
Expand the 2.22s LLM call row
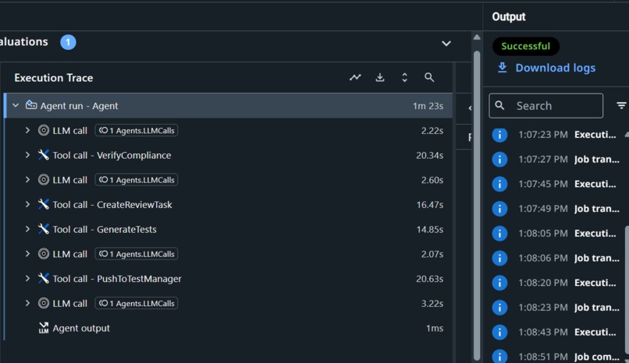click(x=27, y=130)
